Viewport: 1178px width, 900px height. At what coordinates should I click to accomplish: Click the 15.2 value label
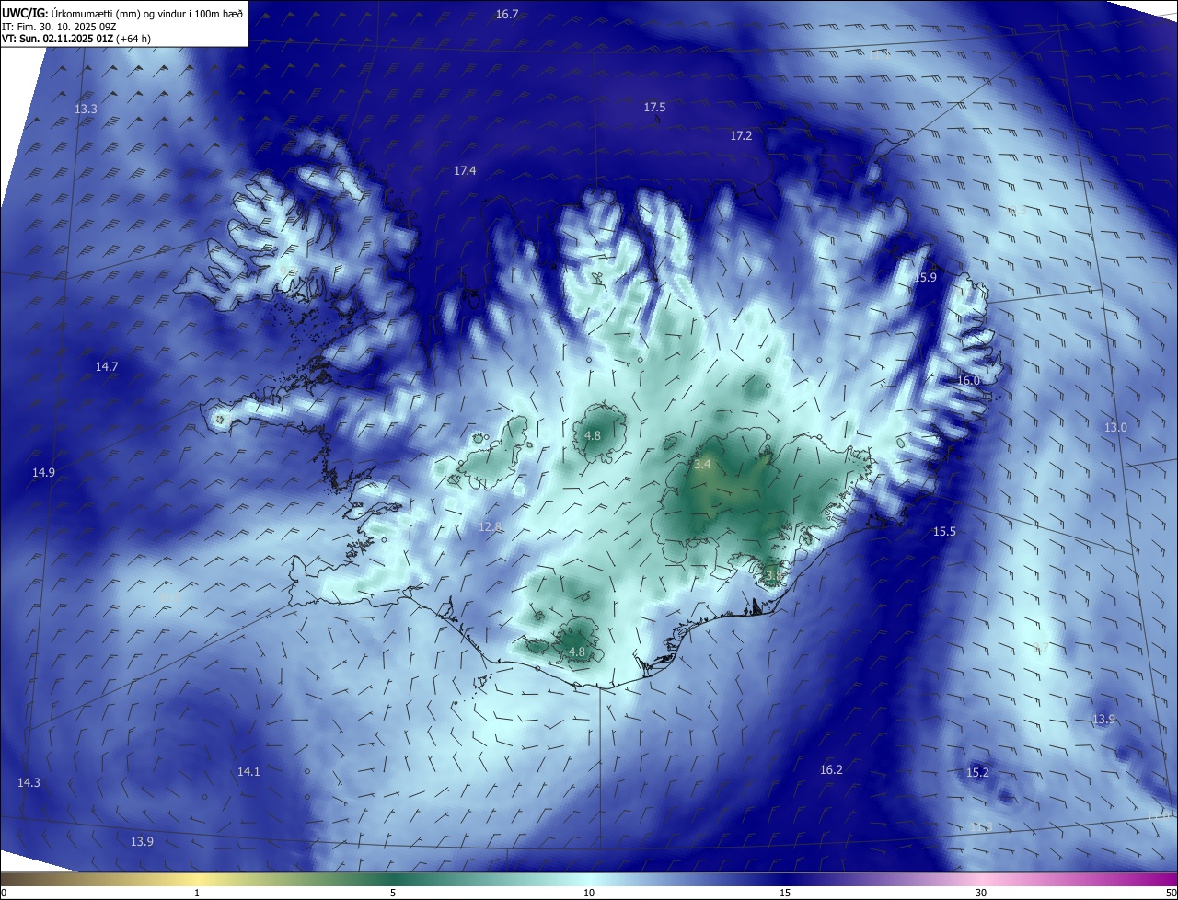pos(977,772)
